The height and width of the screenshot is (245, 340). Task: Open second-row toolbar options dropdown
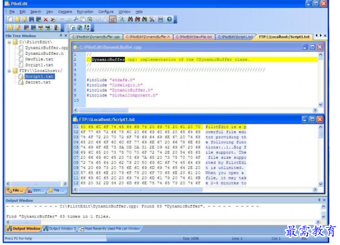pos(63,28)
